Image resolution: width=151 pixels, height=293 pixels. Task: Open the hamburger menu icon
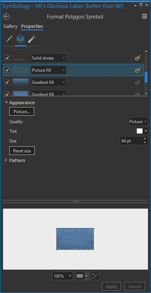[x=145, y=16]
